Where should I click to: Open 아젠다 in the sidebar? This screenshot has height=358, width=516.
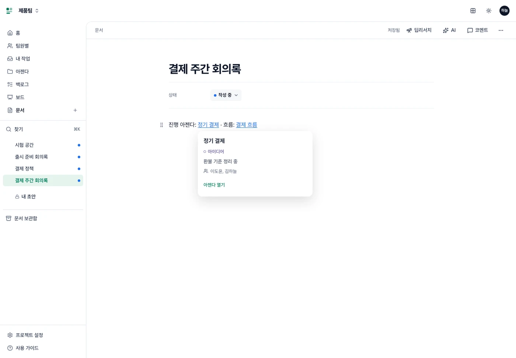tap(43, 71)
